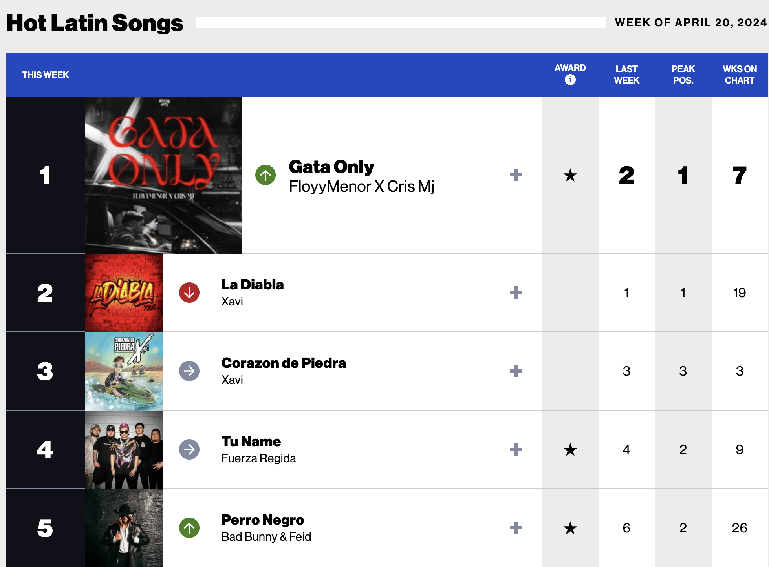The width and height of the screenshot is (769, 567).
Task: Open the Fuerza Regida artist link
Action: pos(258,458)
